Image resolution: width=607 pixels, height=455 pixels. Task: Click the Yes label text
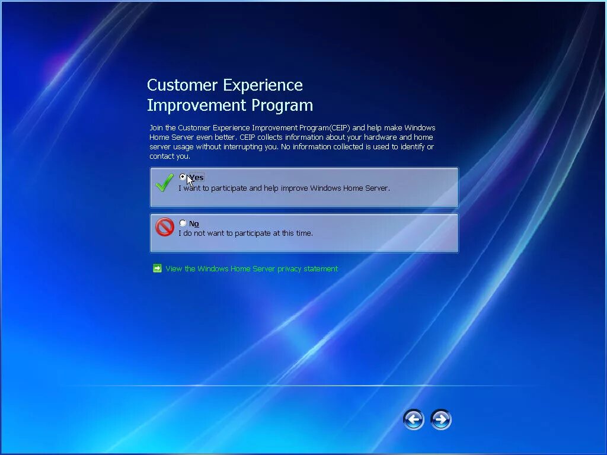tap(195, 177)
